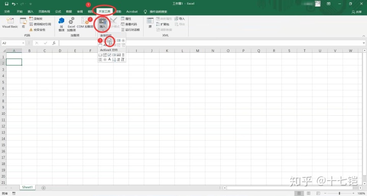The height and width of the screenshot is (196, 367).
Task: Insert an ActiveX Option Button
Action: point(105,59)
